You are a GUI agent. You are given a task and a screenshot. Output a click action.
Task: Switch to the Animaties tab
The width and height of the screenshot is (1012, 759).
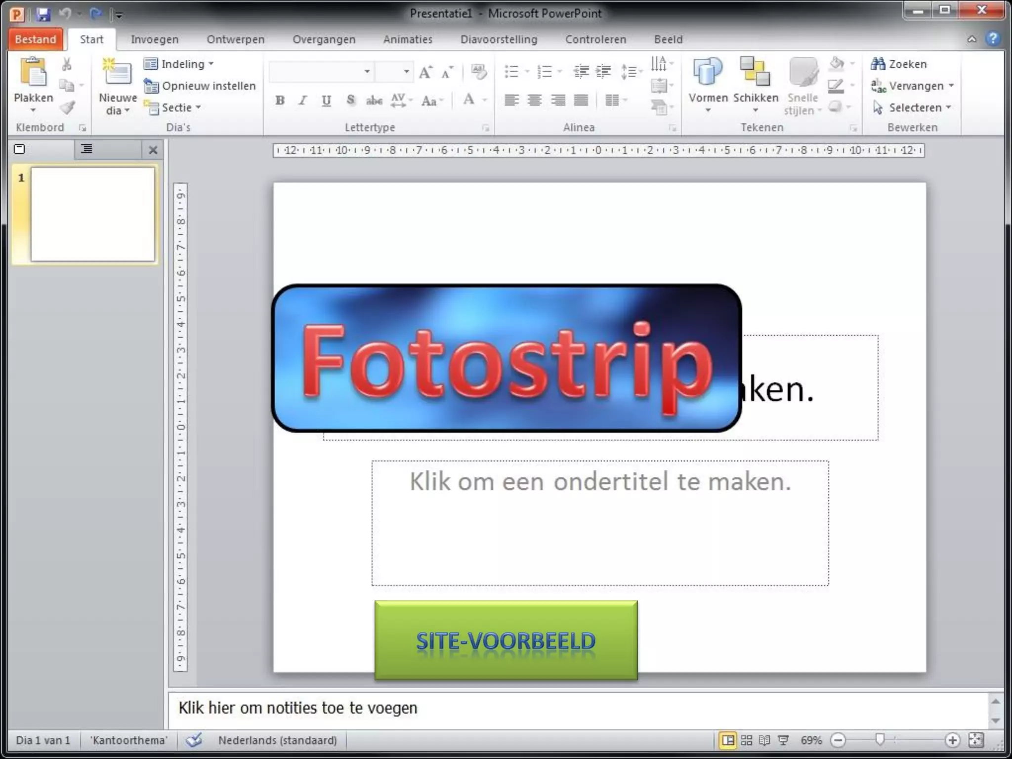click(x=408, y=40)
